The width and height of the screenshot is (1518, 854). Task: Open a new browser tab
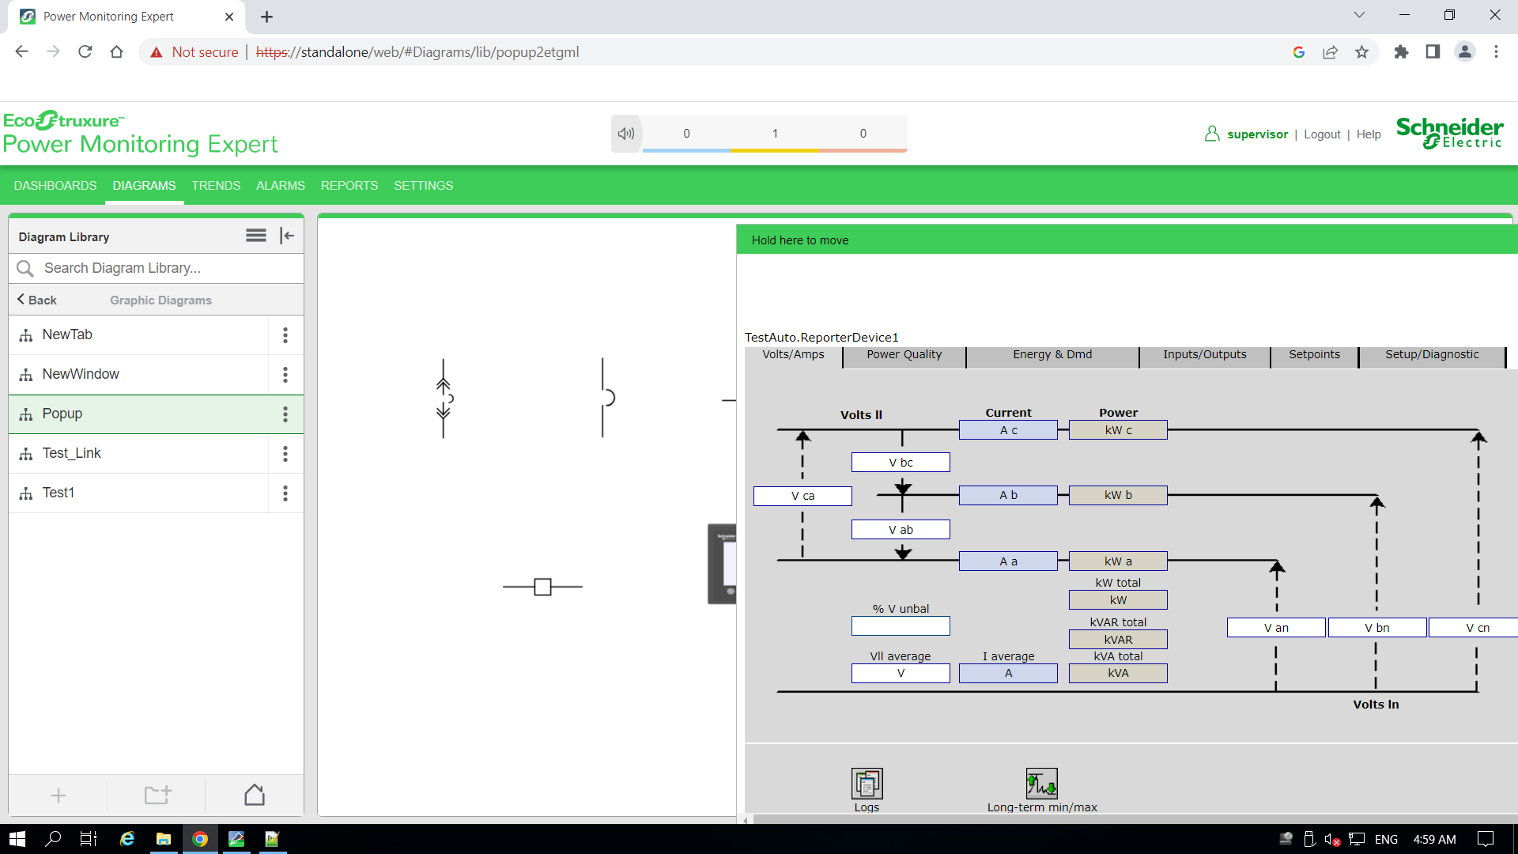(x=266, y=17)
